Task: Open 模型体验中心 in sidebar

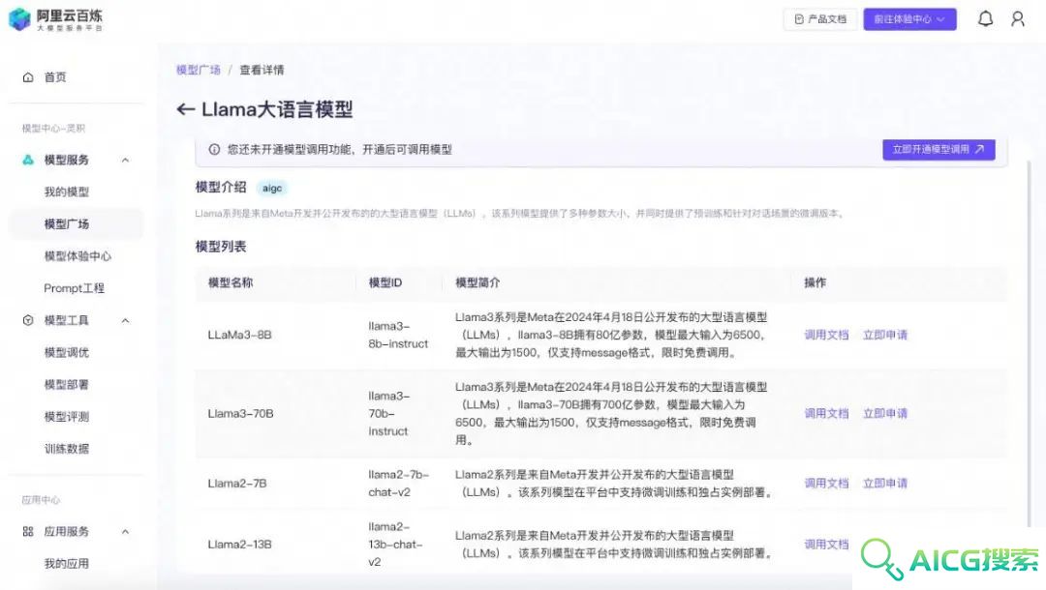Action: click(x=78, y=255)
